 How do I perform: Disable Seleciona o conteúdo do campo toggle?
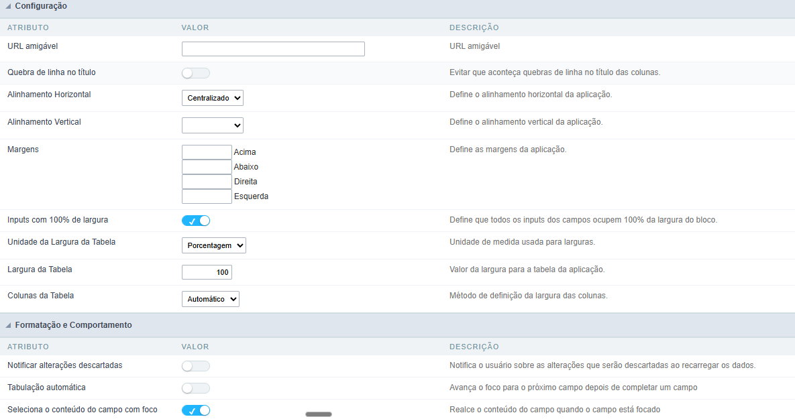coord(196,410)
